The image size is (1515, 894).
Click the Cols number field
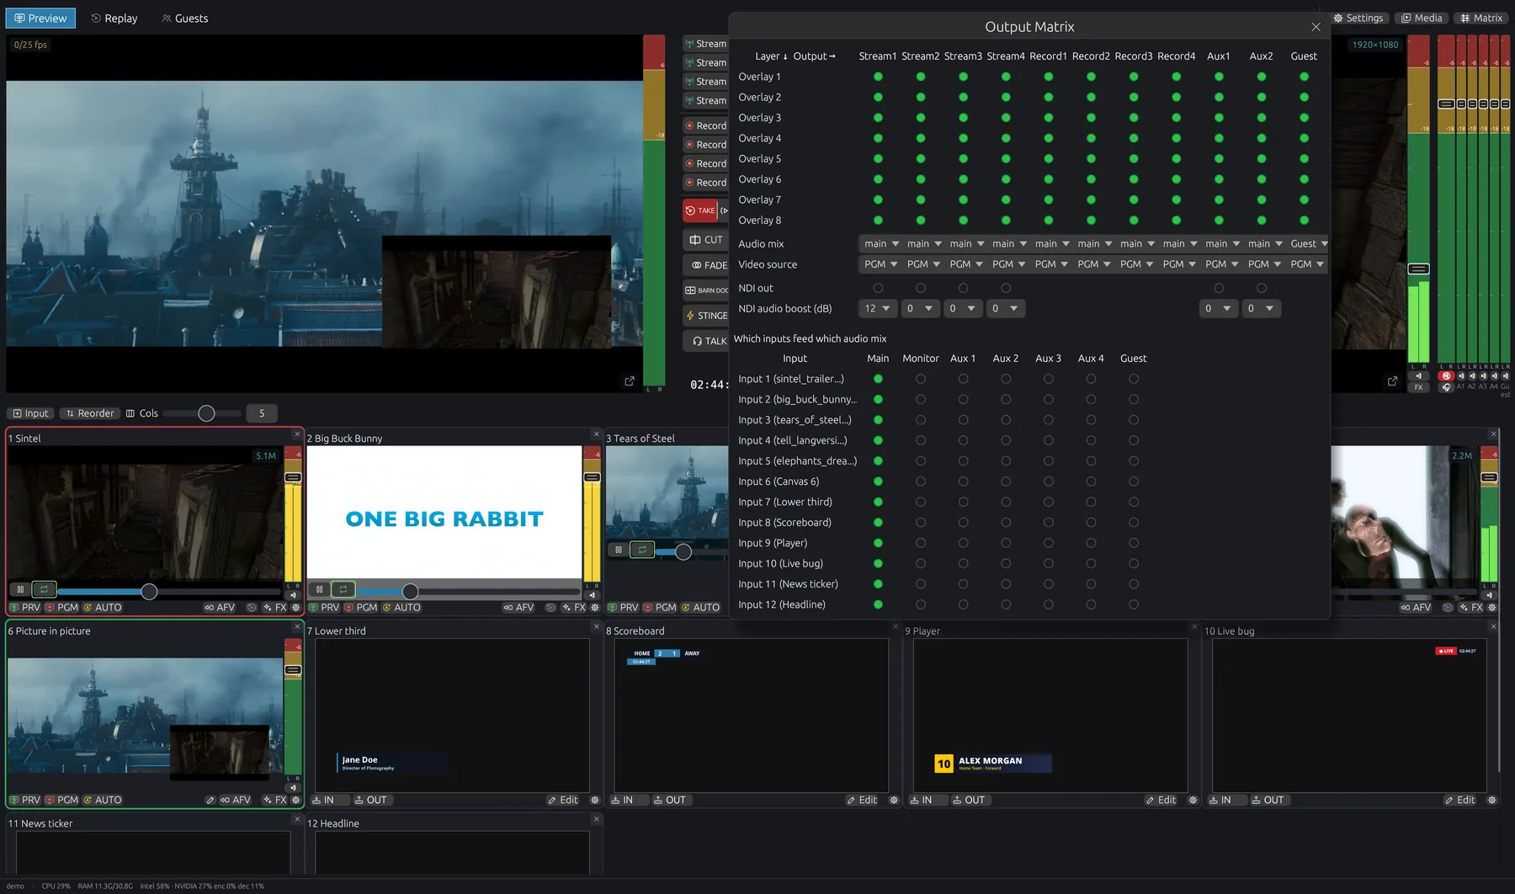(262, 413)
